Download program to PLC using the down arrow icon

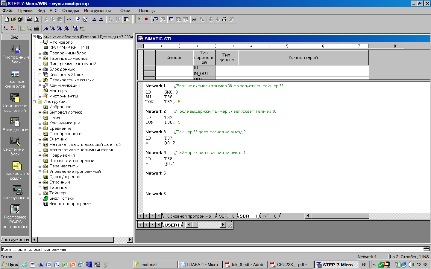click(x=101, y=19)
